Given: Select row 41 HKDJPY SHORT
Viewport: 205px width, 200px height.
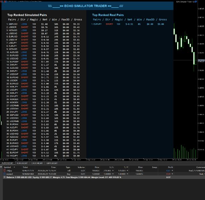Looking at the screenshot, I should pyautogui.click(x=43, y=149).
